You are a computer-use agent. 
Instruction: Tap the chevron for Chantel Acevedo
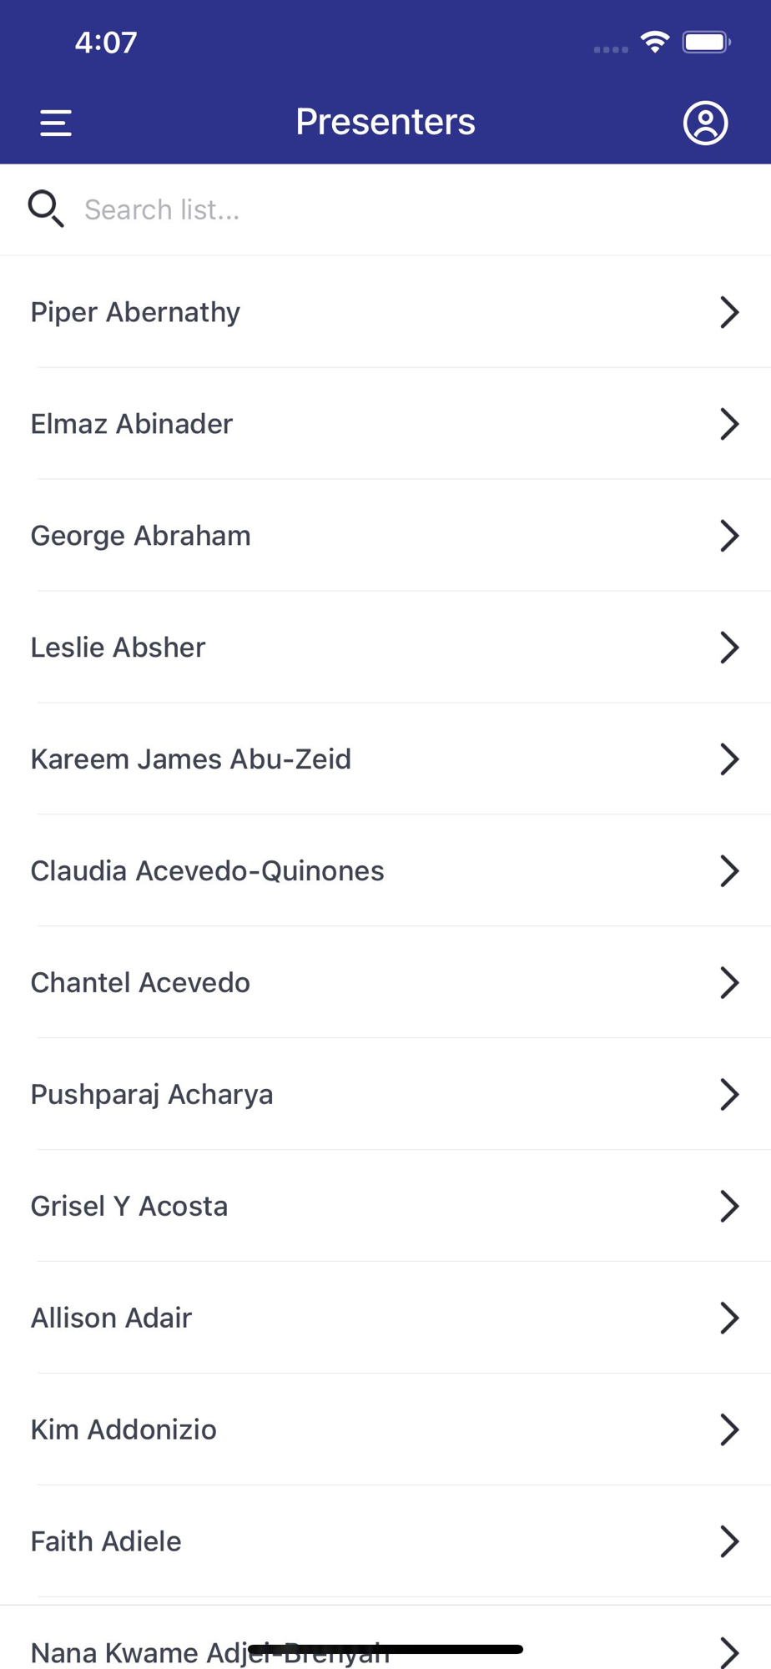tap(729, 983)
